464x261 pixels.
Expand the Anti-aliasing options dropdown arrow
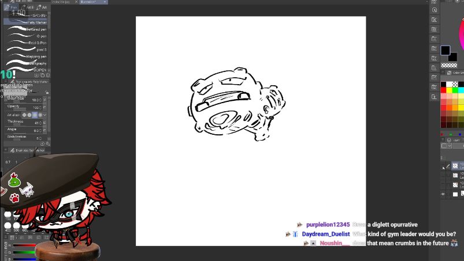pos(45,115)
